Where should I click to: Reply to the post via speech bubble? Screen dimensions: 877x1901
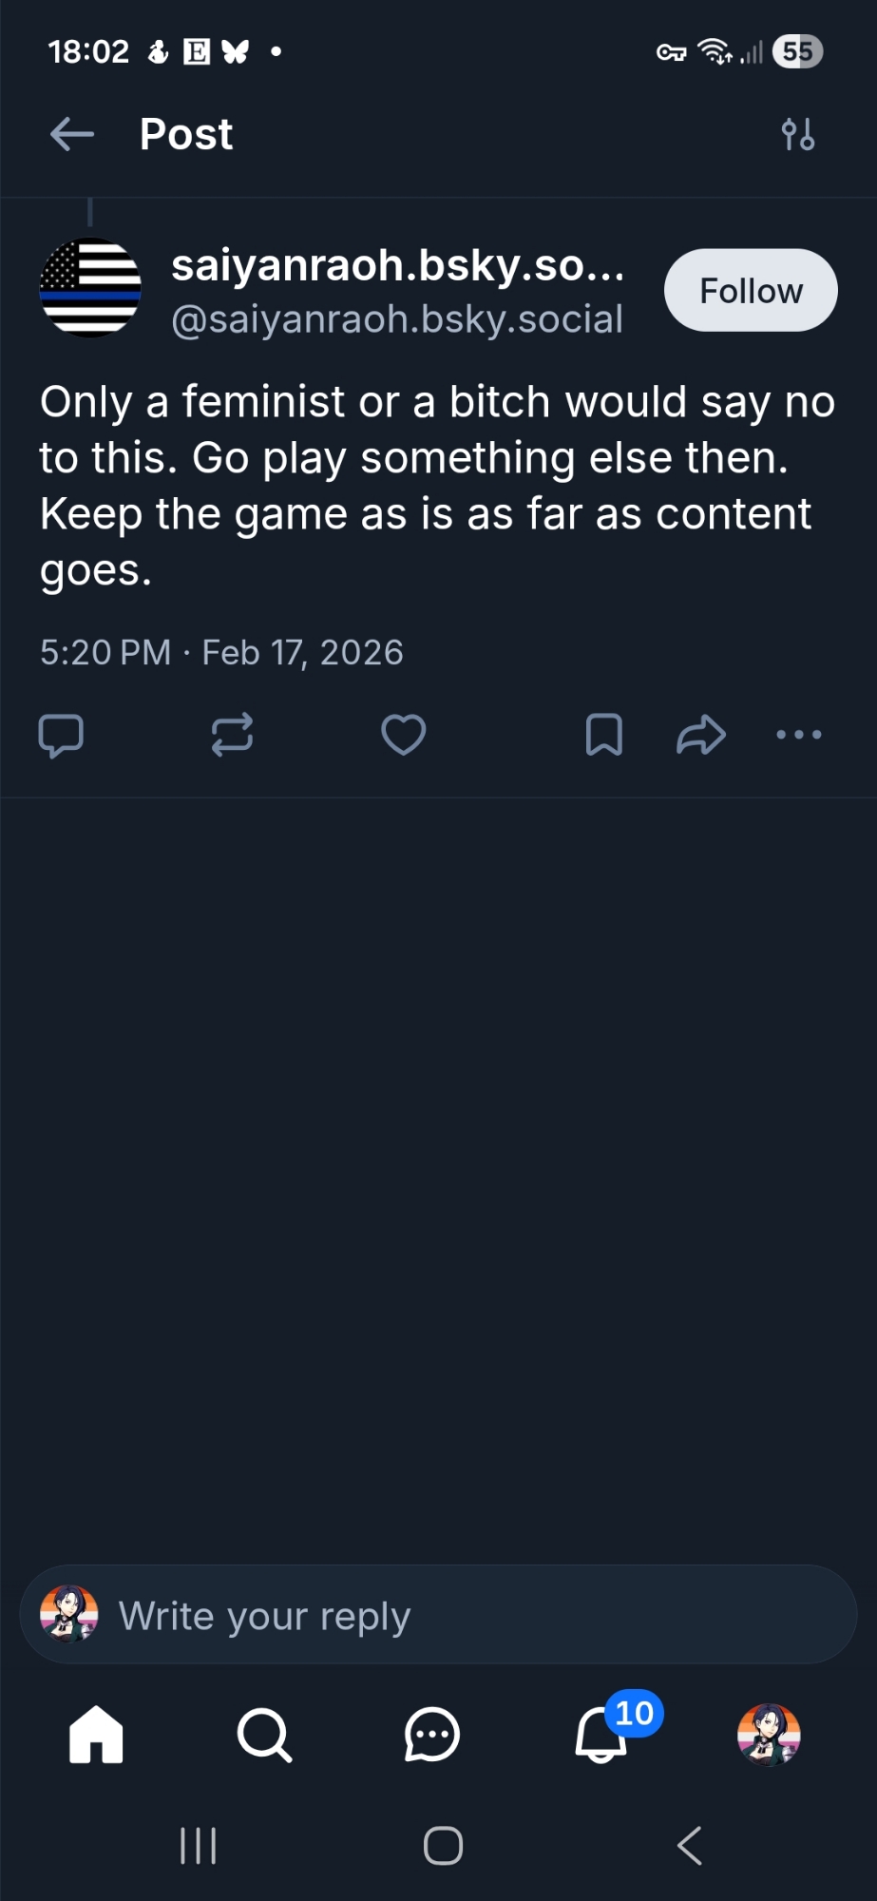61,735
